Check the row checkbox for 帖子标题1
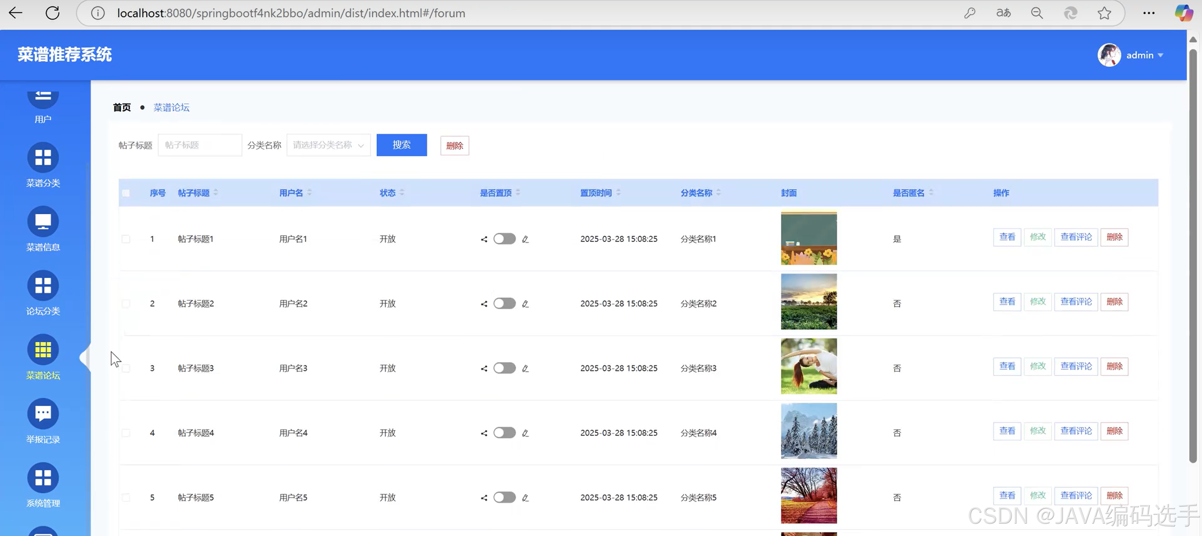 (126, 239)
